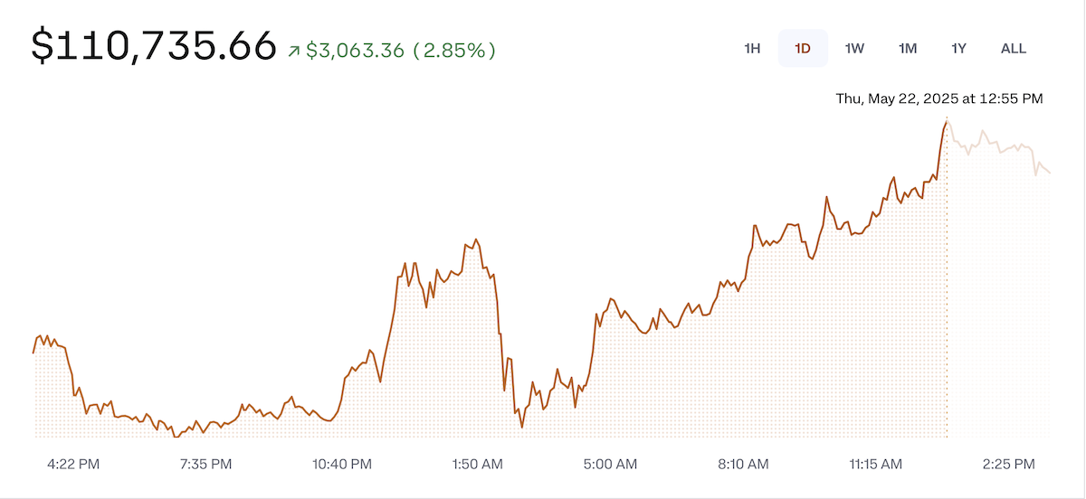Switch chart to 1W range
Image resolution: width=1086 pixels, height=499 pixels.
(x=854, y=49)
